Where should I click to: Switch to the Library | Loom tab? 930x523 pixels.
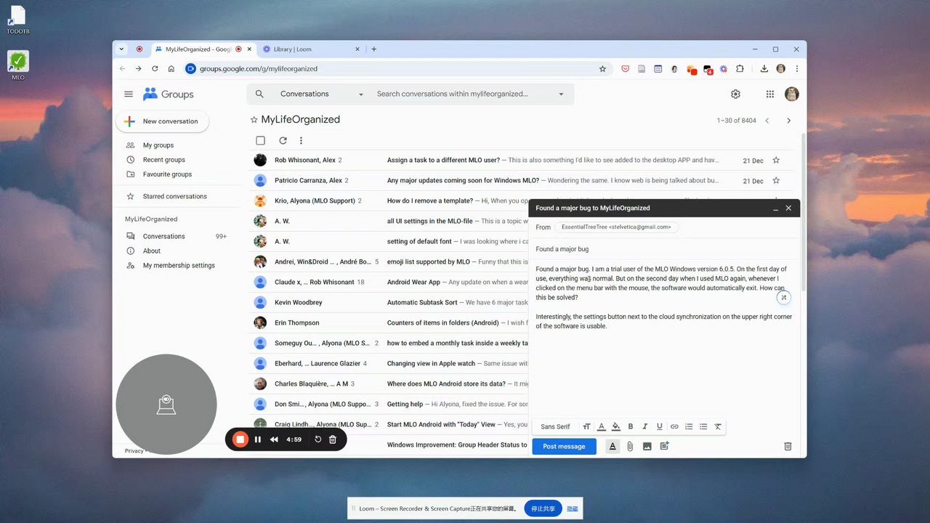[310, 49]
